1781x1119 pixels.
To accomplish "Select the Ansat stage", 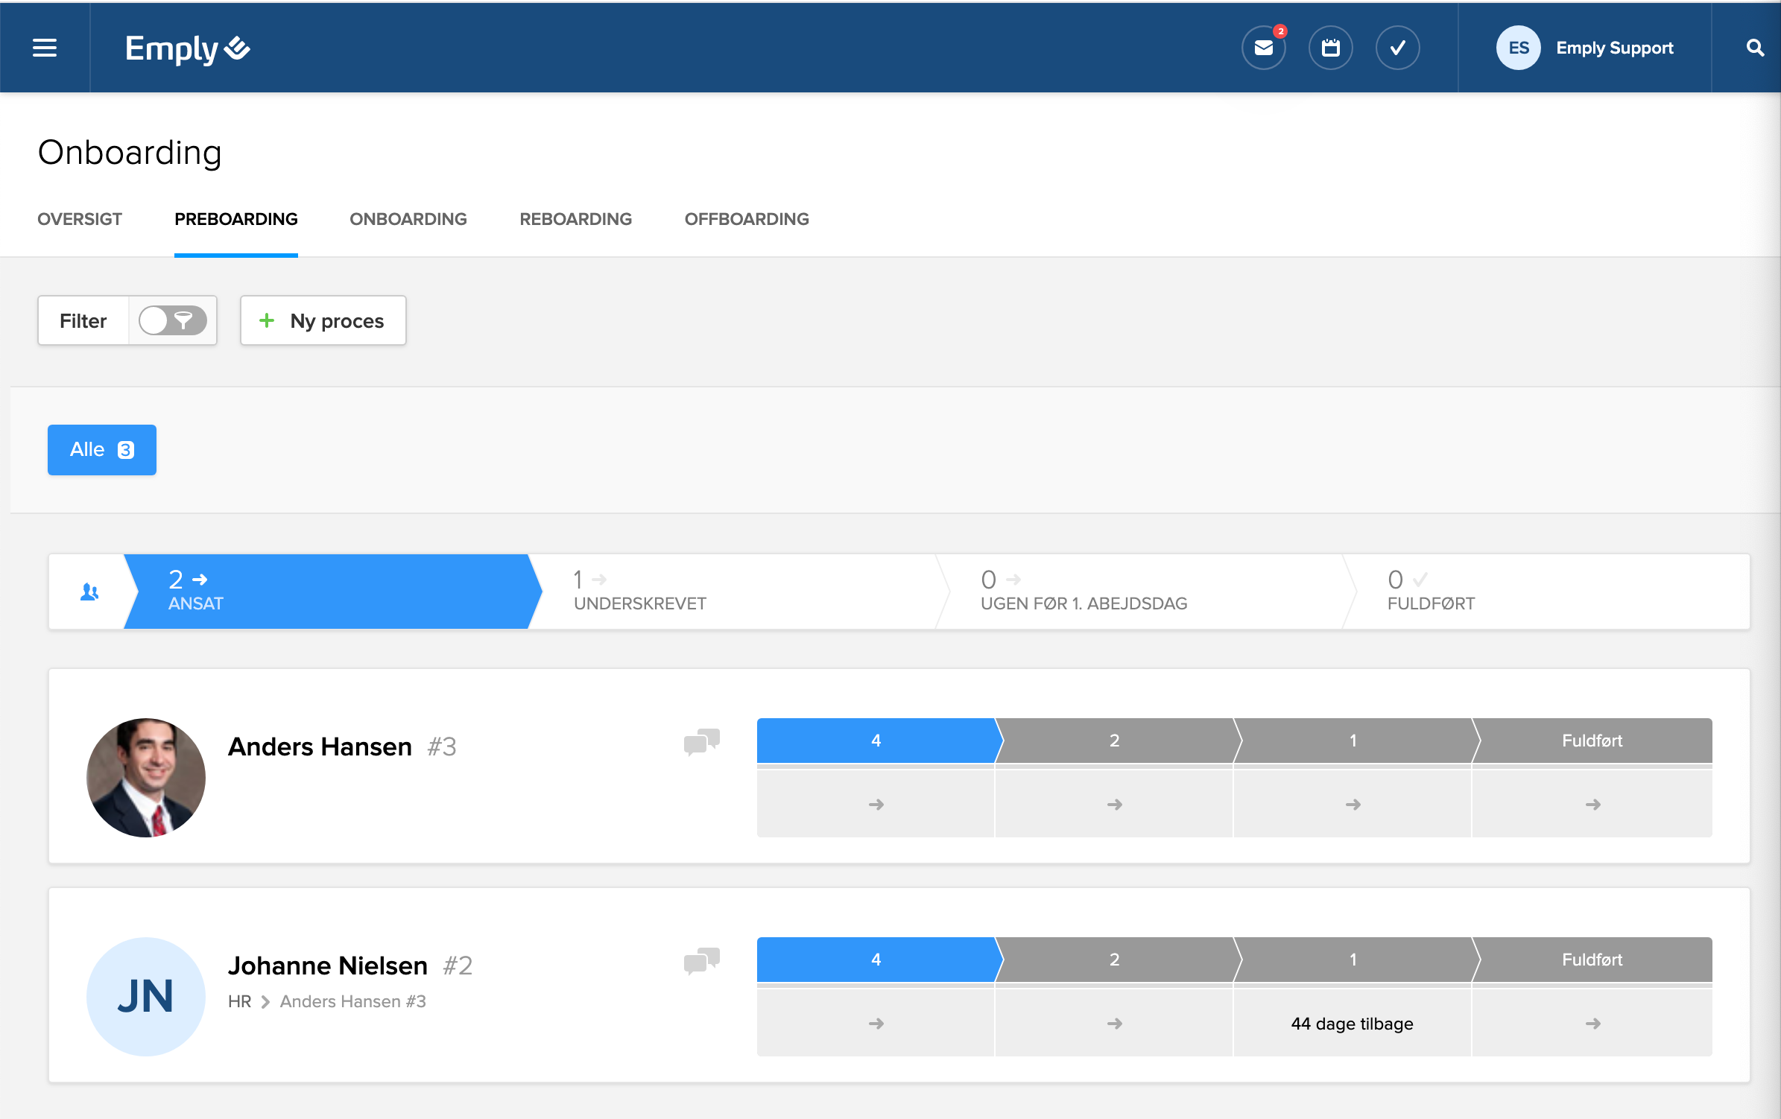I will click(328, 592).
